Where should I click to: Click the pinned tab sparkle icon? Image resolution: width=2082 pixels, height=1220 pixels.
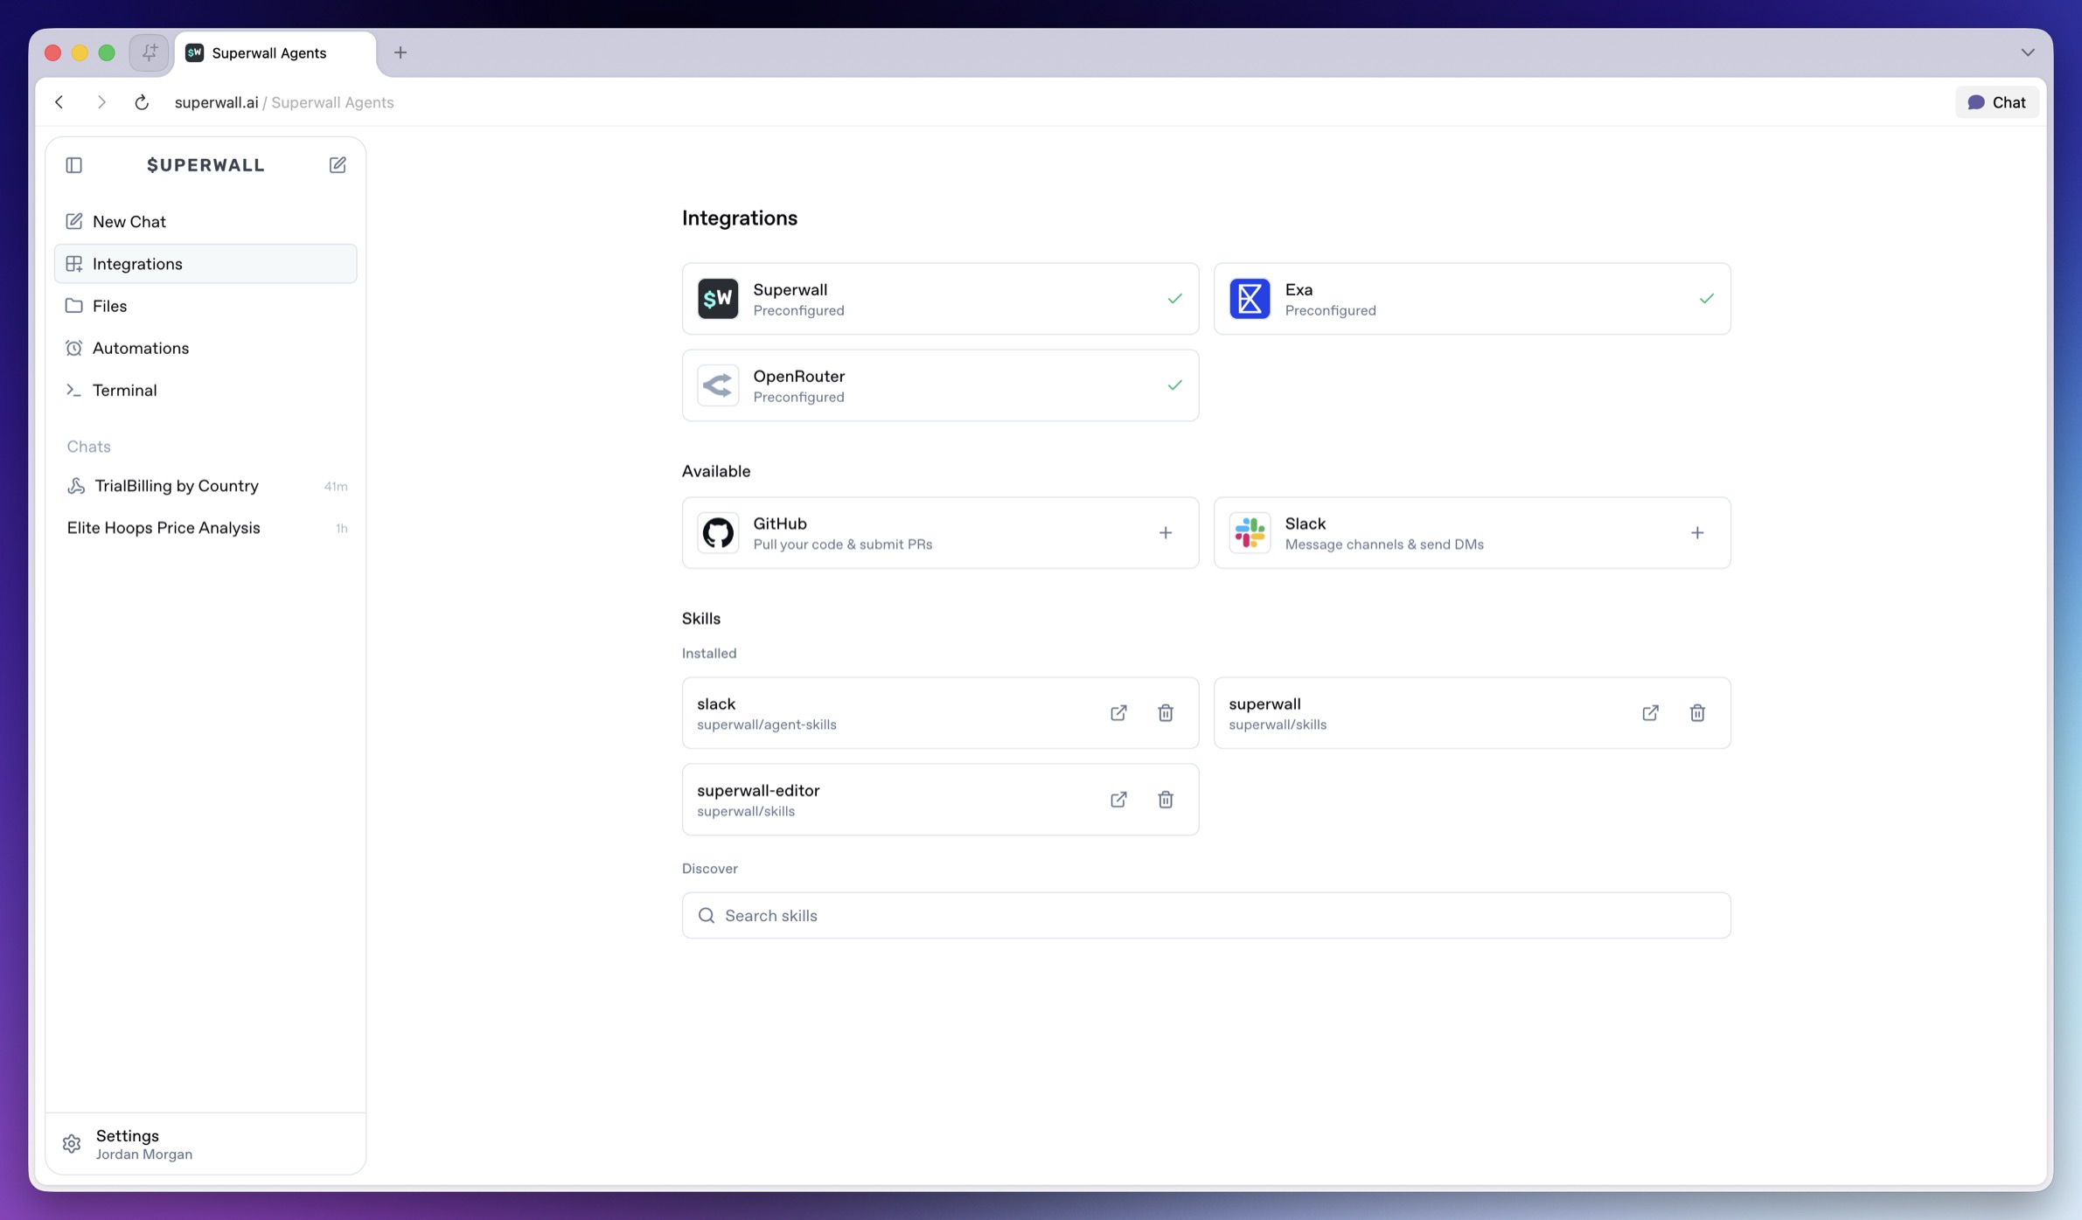click(x=150, y=52)
